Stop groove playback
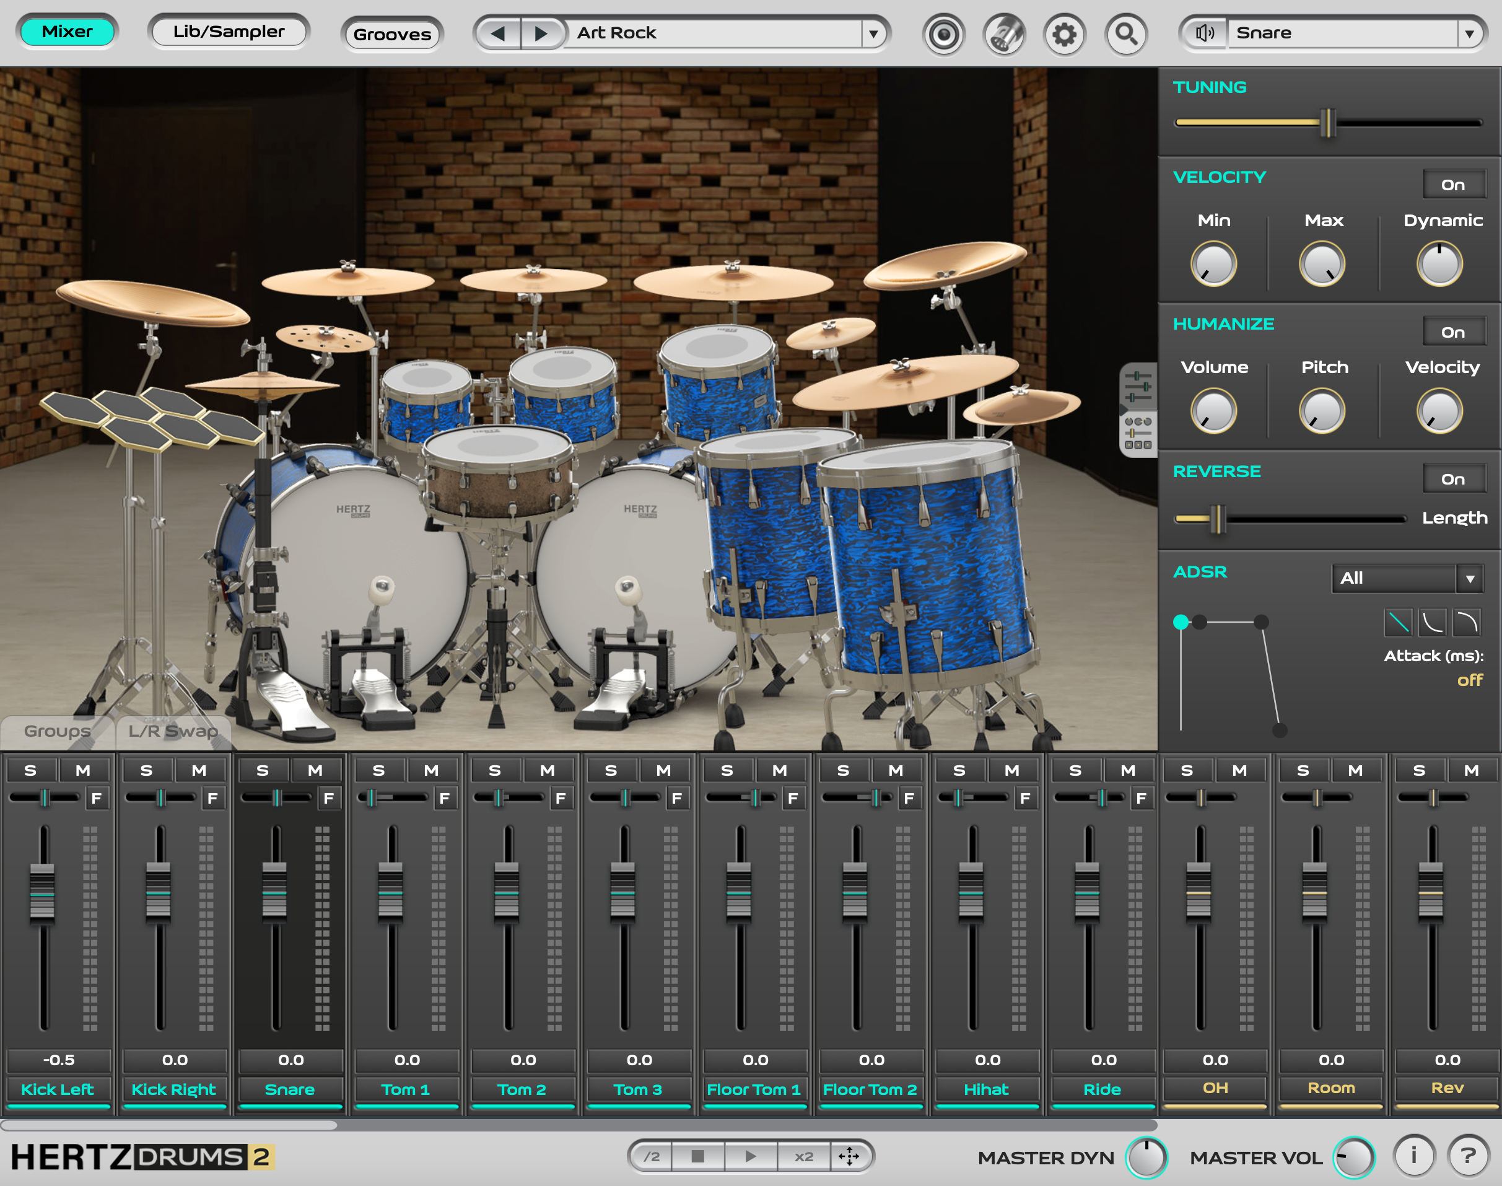The height and width of the screenshot is (1186, 1502). click(x=698, y=1156)
